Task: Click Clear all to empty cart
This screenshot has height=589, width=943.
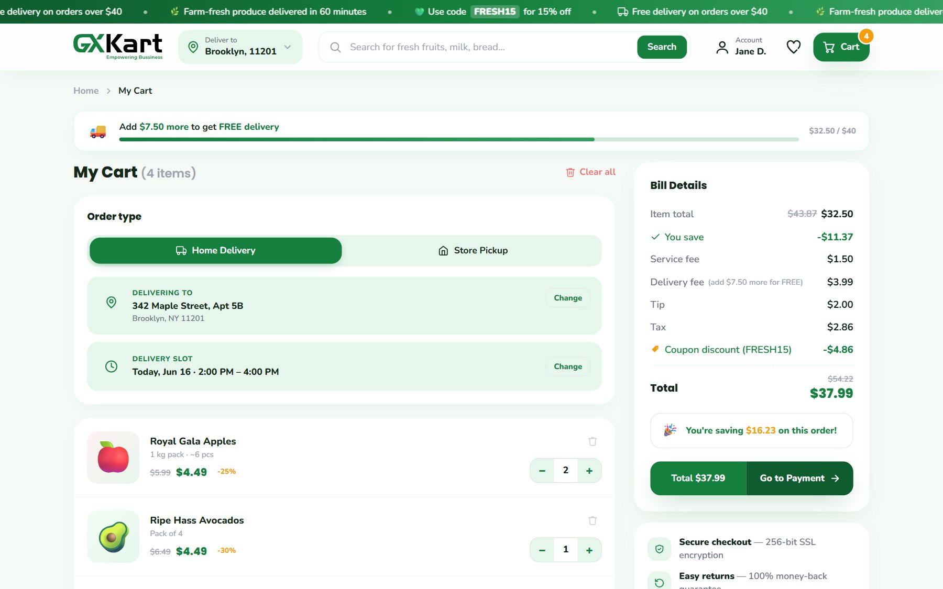Action: 590,172
